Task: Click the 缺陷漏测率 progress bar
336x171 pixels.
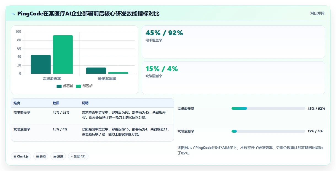Action: (268, 131)
